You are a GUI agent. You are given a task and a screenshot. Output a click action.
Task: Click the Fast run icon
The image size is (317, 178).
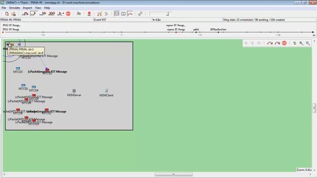point(43,14)
